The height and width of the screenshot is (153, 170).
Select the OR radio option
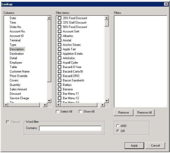coord(117,131)
